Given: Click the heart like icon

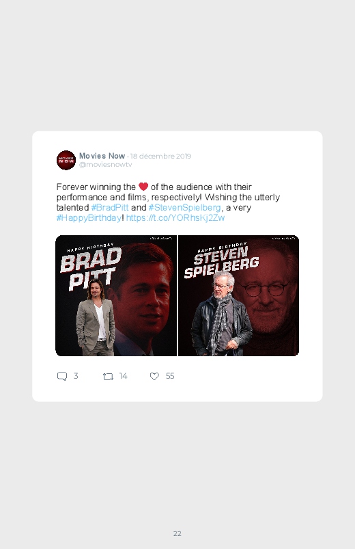Looking at the screenshot, I should coord(154,376).
